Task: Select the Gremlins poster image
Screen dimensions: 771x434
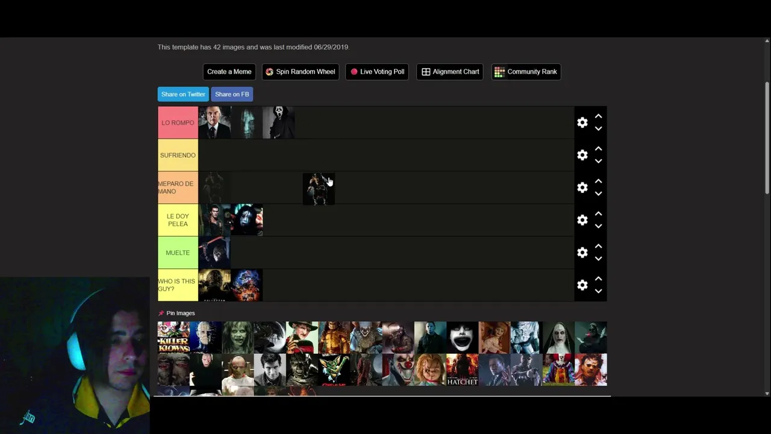Action: click(334, 370)
